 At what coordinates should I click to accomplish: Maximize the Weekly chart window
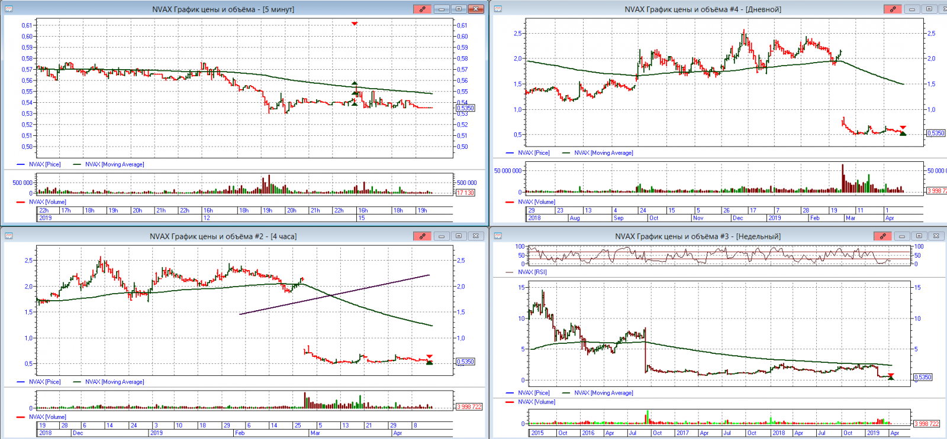(919, 236)
